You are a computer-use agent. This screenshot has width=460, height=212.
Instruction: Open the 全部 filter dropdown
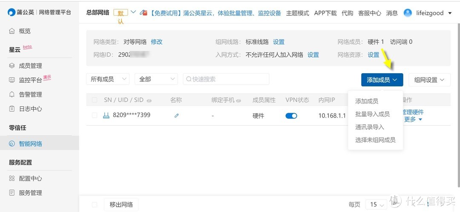point(156,79)
